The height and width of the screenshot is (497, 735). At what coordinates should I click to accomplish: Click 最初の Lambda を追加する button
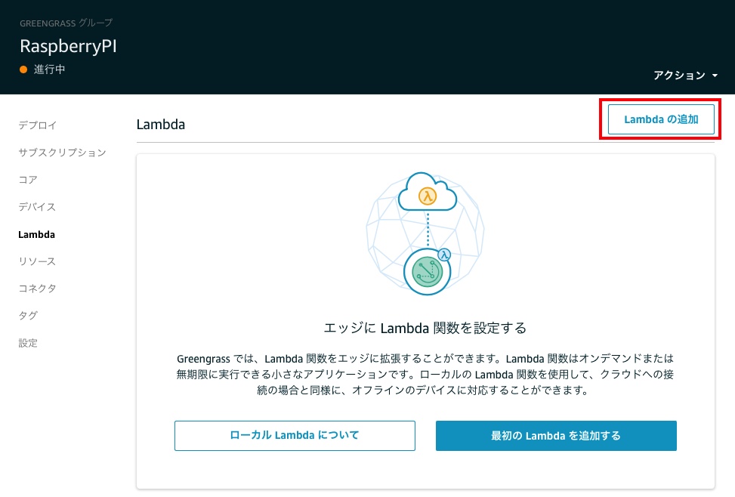tap(556, 436)
